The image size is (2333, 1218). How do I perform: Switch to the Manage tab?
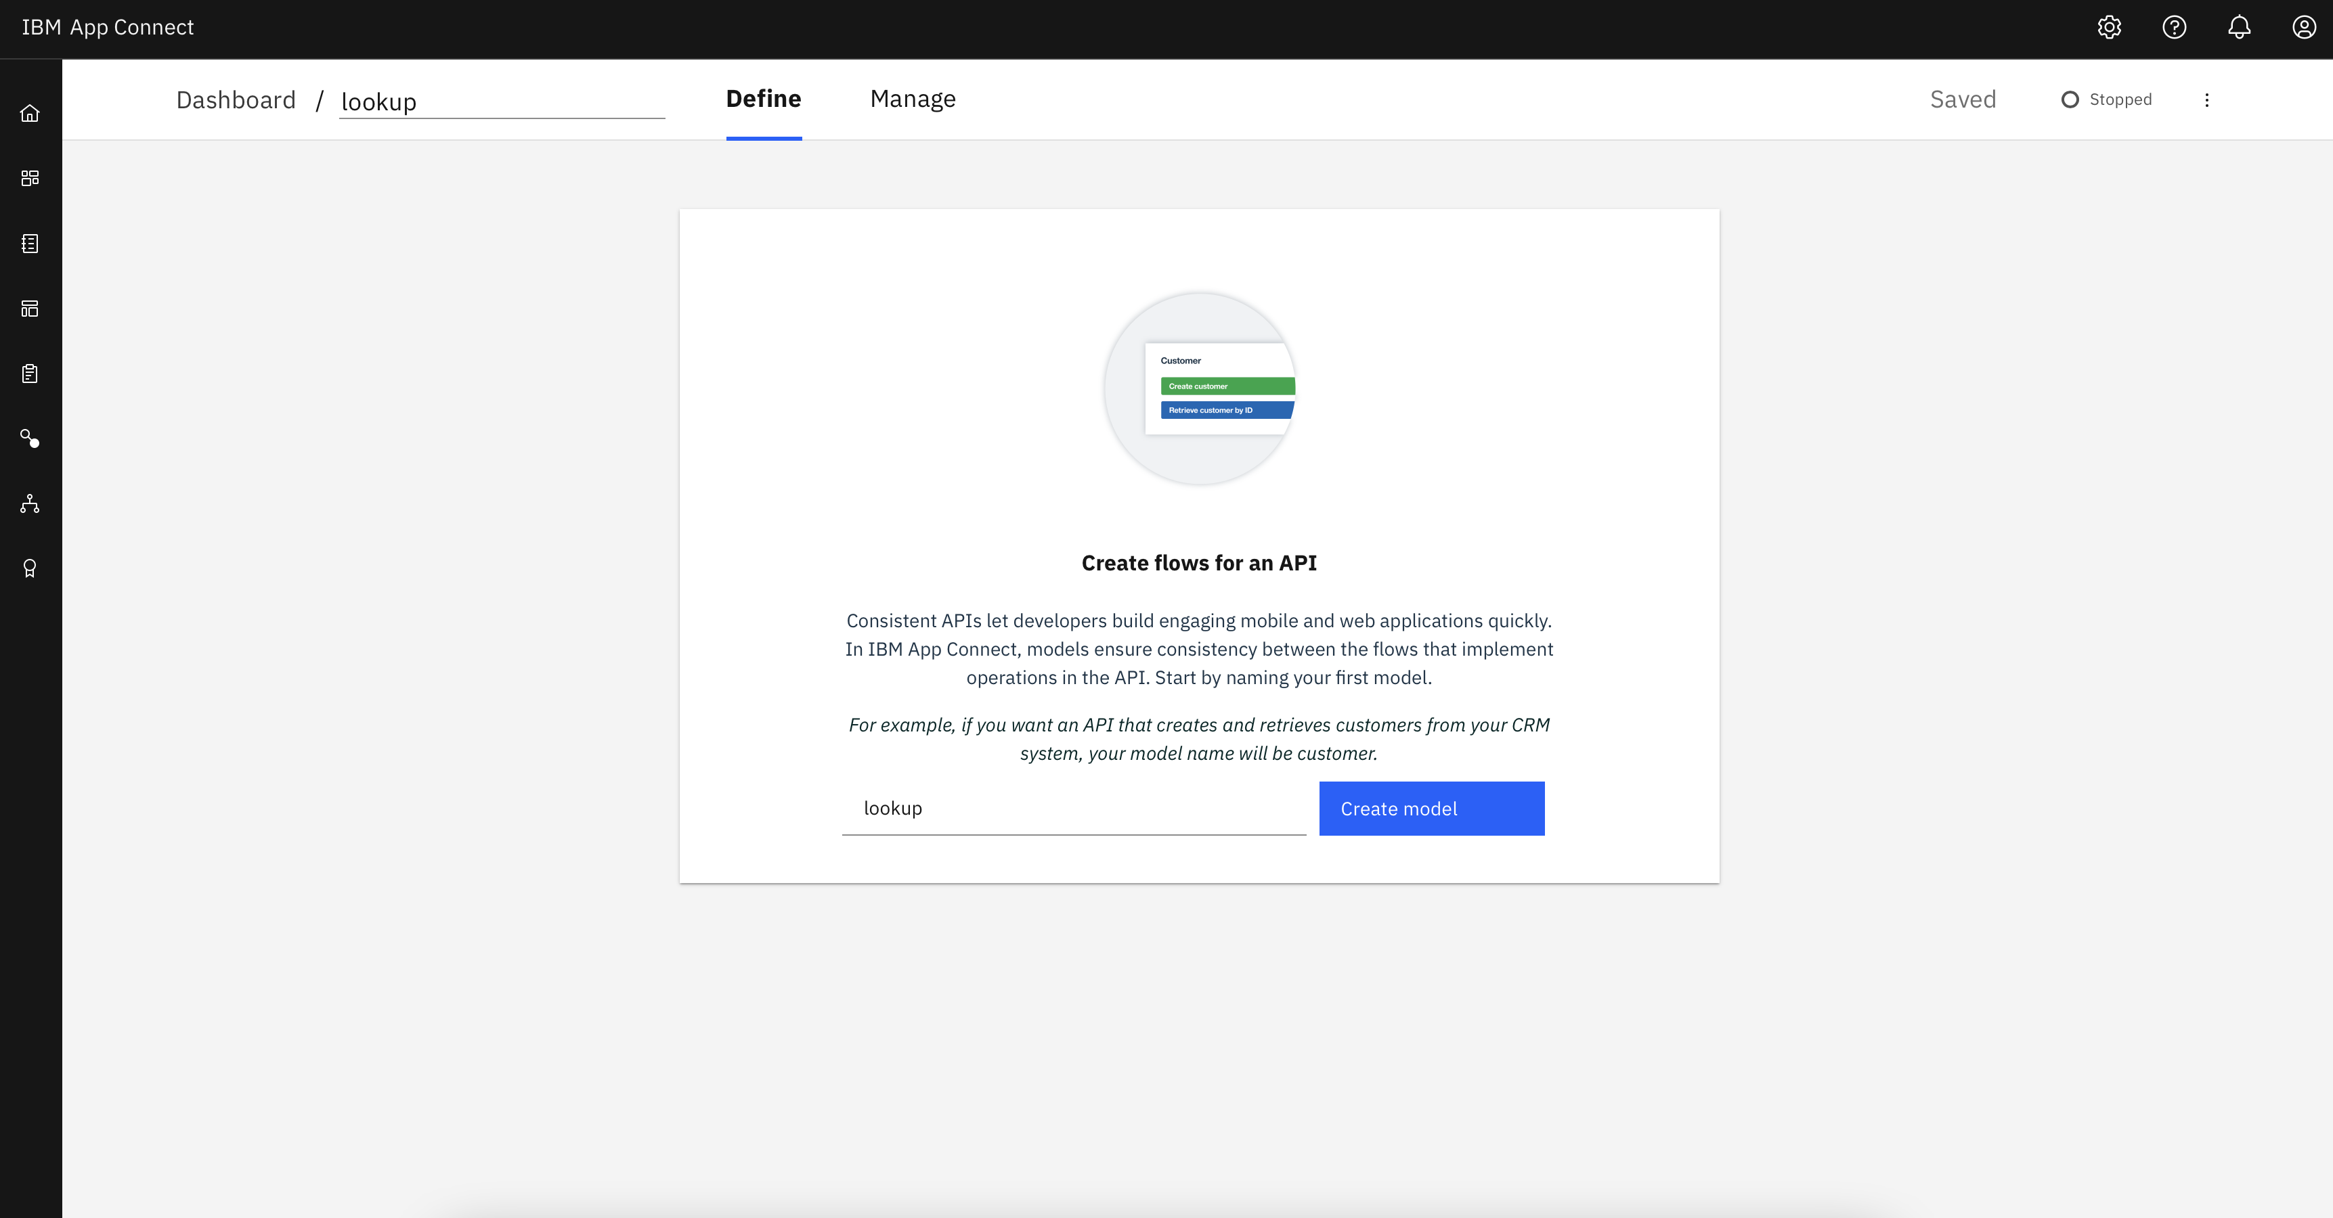pos(913,99)
